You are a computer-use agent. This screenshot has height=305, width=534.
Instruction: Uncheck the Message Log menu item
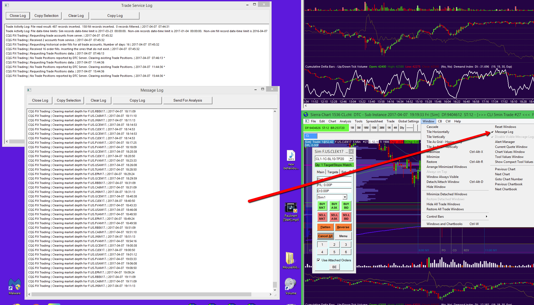click(x=504, y=132)
